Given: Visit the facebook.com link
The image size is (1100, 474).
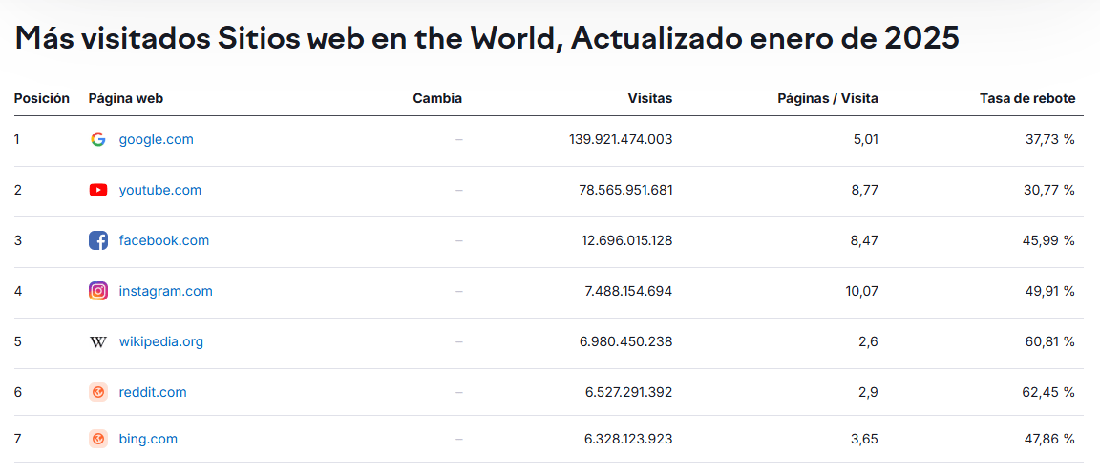Looking at the screenshot, I should (163, 240).
